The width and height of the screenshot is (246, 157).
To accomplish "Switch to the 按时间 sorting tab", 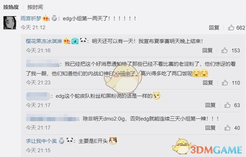I will click(x=35, y=7).
